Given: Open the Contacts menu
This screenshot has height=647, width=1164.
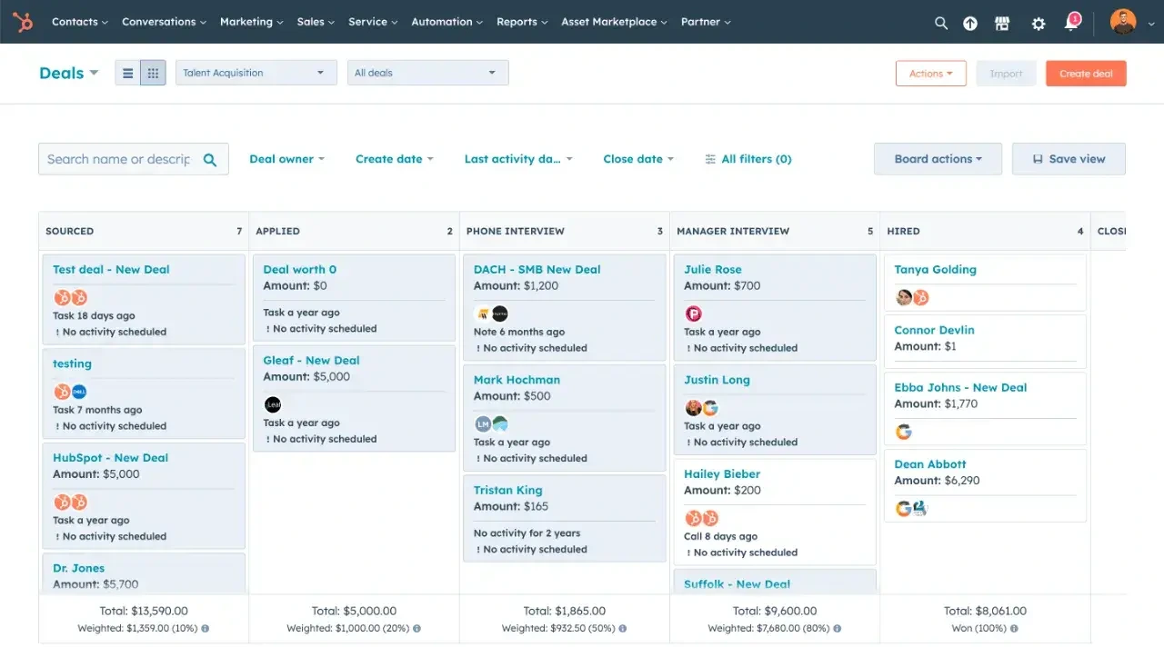Looking at the screenshot, I should point(80,22).
